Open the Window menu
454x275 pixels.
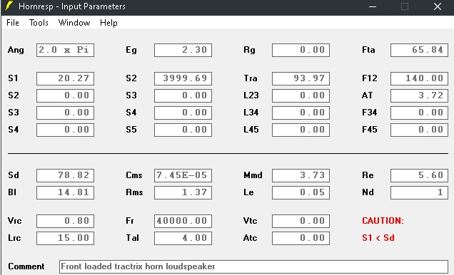pos(74,23)
